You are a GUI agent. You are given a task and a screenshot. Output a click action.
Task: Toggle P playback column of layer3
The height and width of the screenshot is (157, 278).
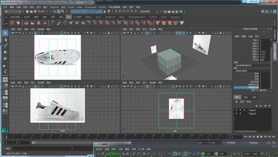pyautogui.click(x=240, y=110)
